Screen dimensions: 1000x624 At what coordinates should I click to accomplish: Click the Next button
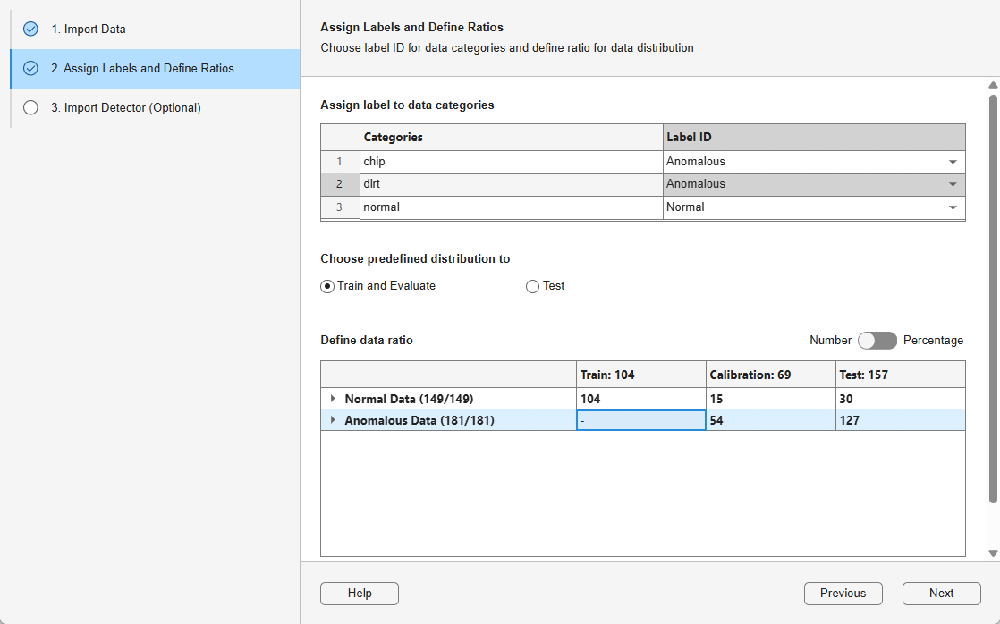[941, 594]
